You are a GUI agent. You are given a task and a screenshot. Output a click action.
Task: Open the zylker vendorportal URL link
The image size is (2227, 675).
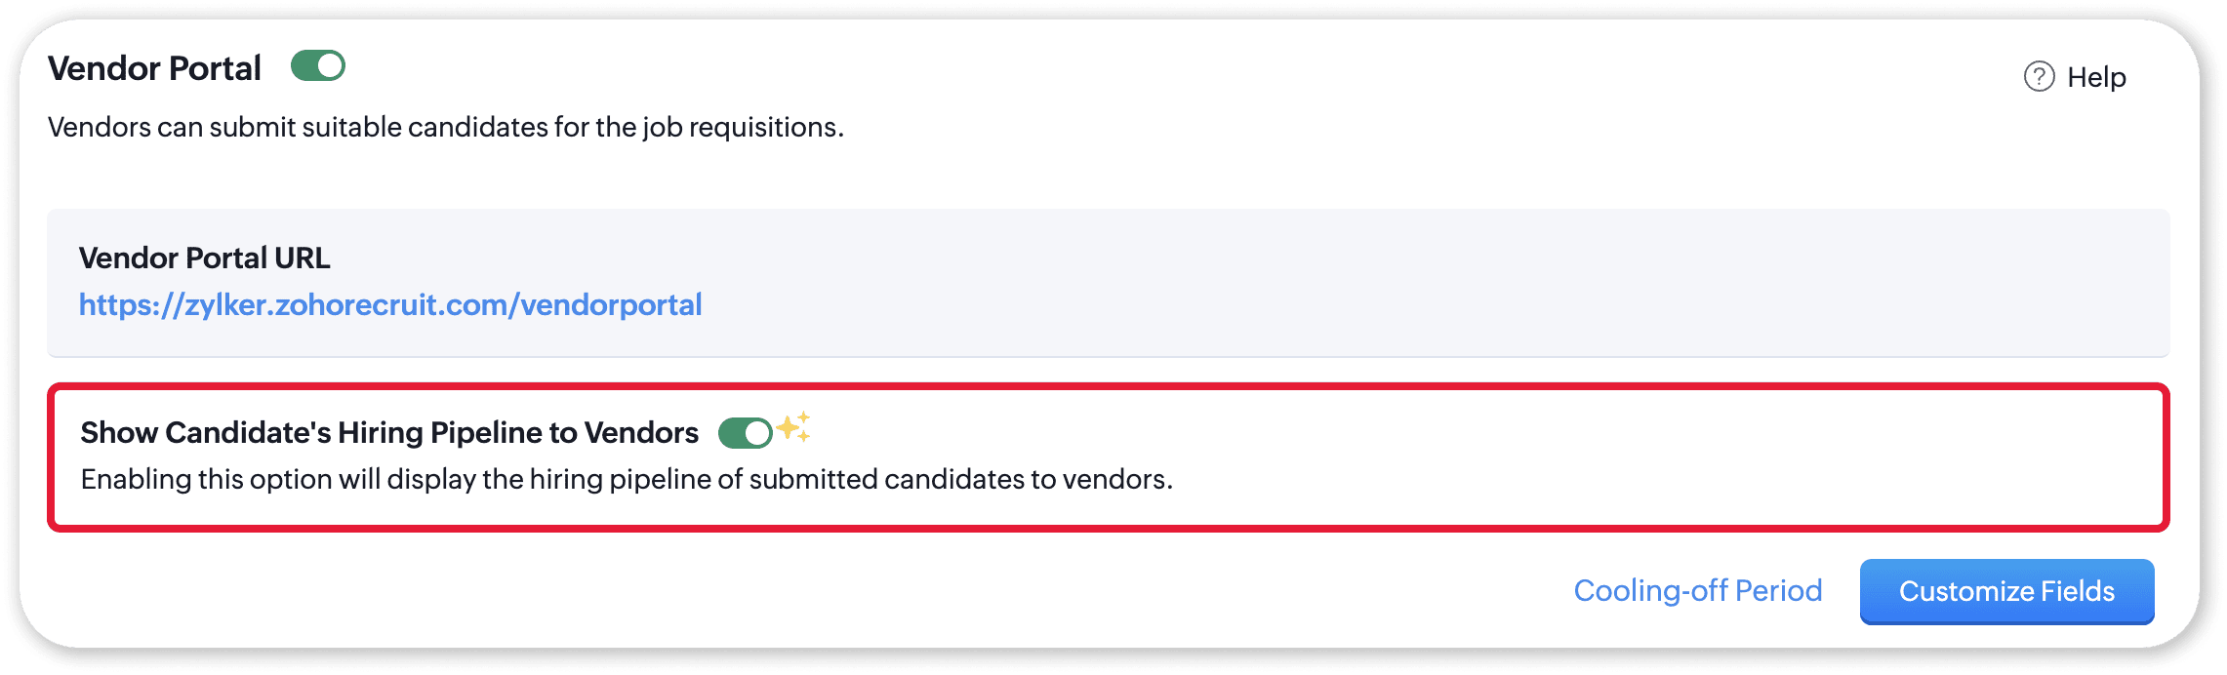390,305
